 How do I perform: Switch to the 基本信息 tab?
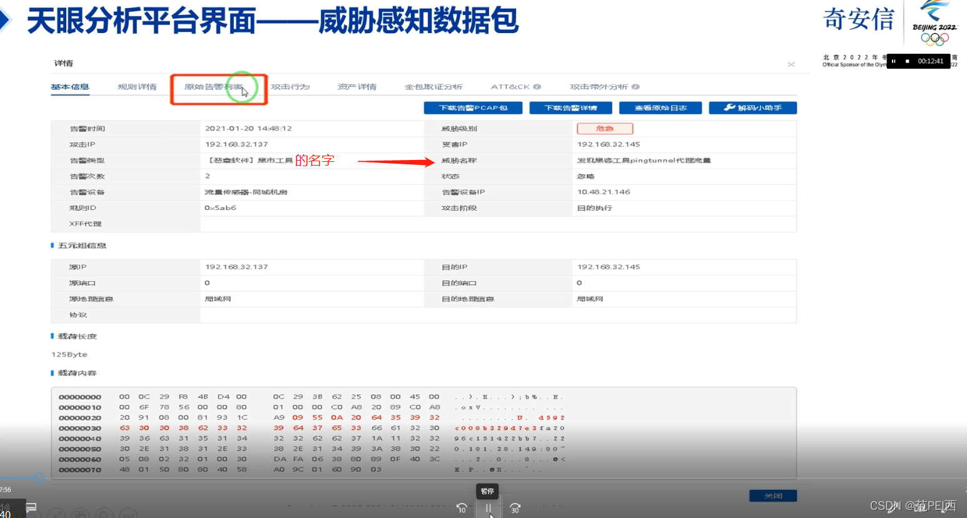point(70,87)
